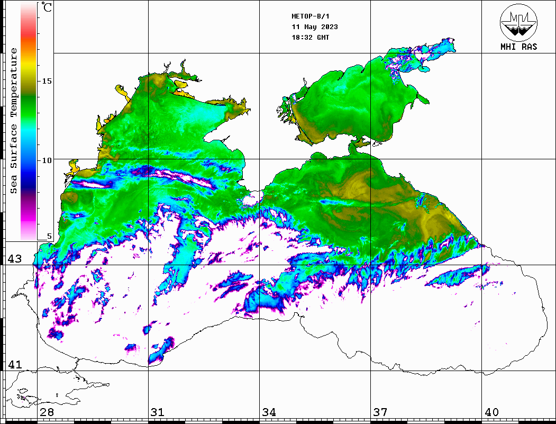Click the '11 May 2023' date text

click(315, 27)
